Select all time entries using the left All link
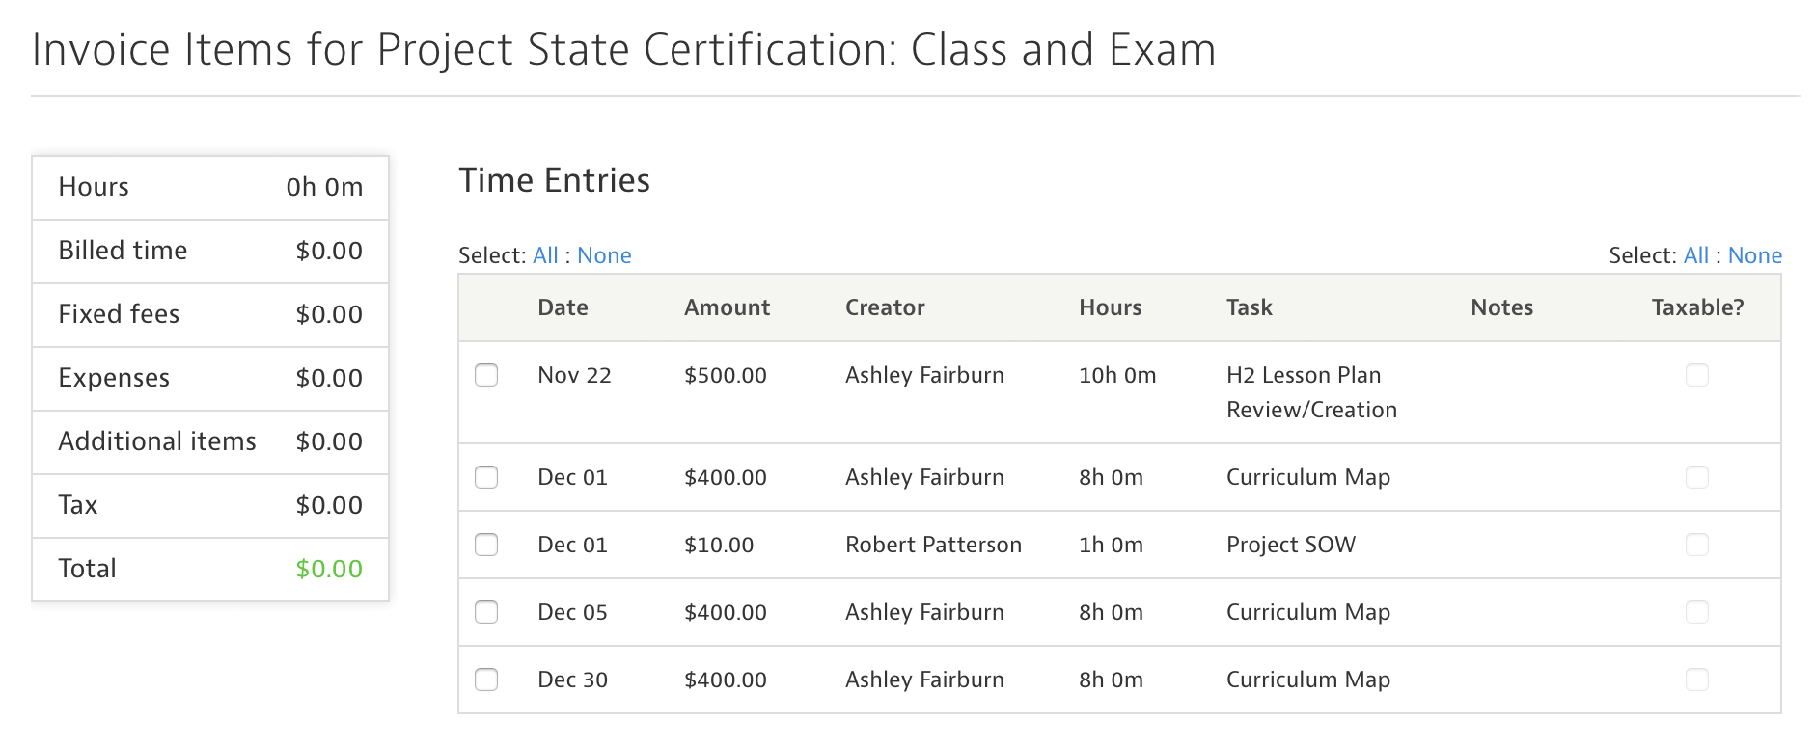Screen dimensions: 1814x747 coord(546,254)
